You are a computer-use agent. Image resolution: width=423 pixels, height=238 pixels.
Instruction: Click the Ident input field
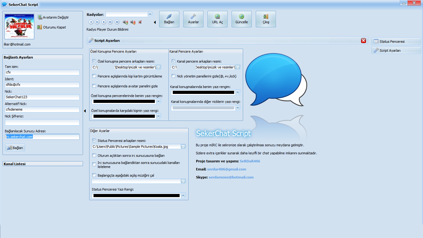coord(42,85)
